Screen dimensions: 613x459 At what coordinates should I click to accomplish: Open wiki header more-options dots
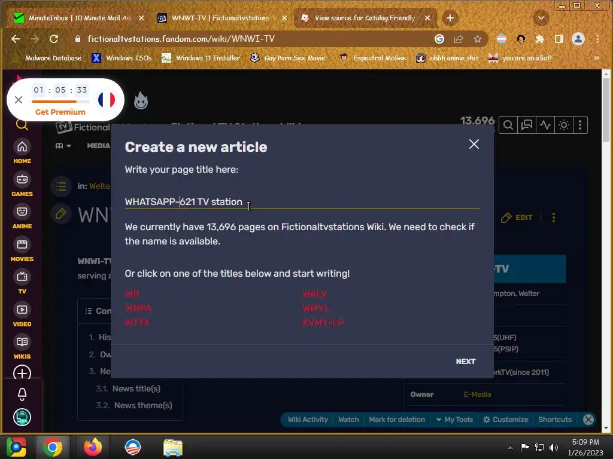click(x=580, y=126)
